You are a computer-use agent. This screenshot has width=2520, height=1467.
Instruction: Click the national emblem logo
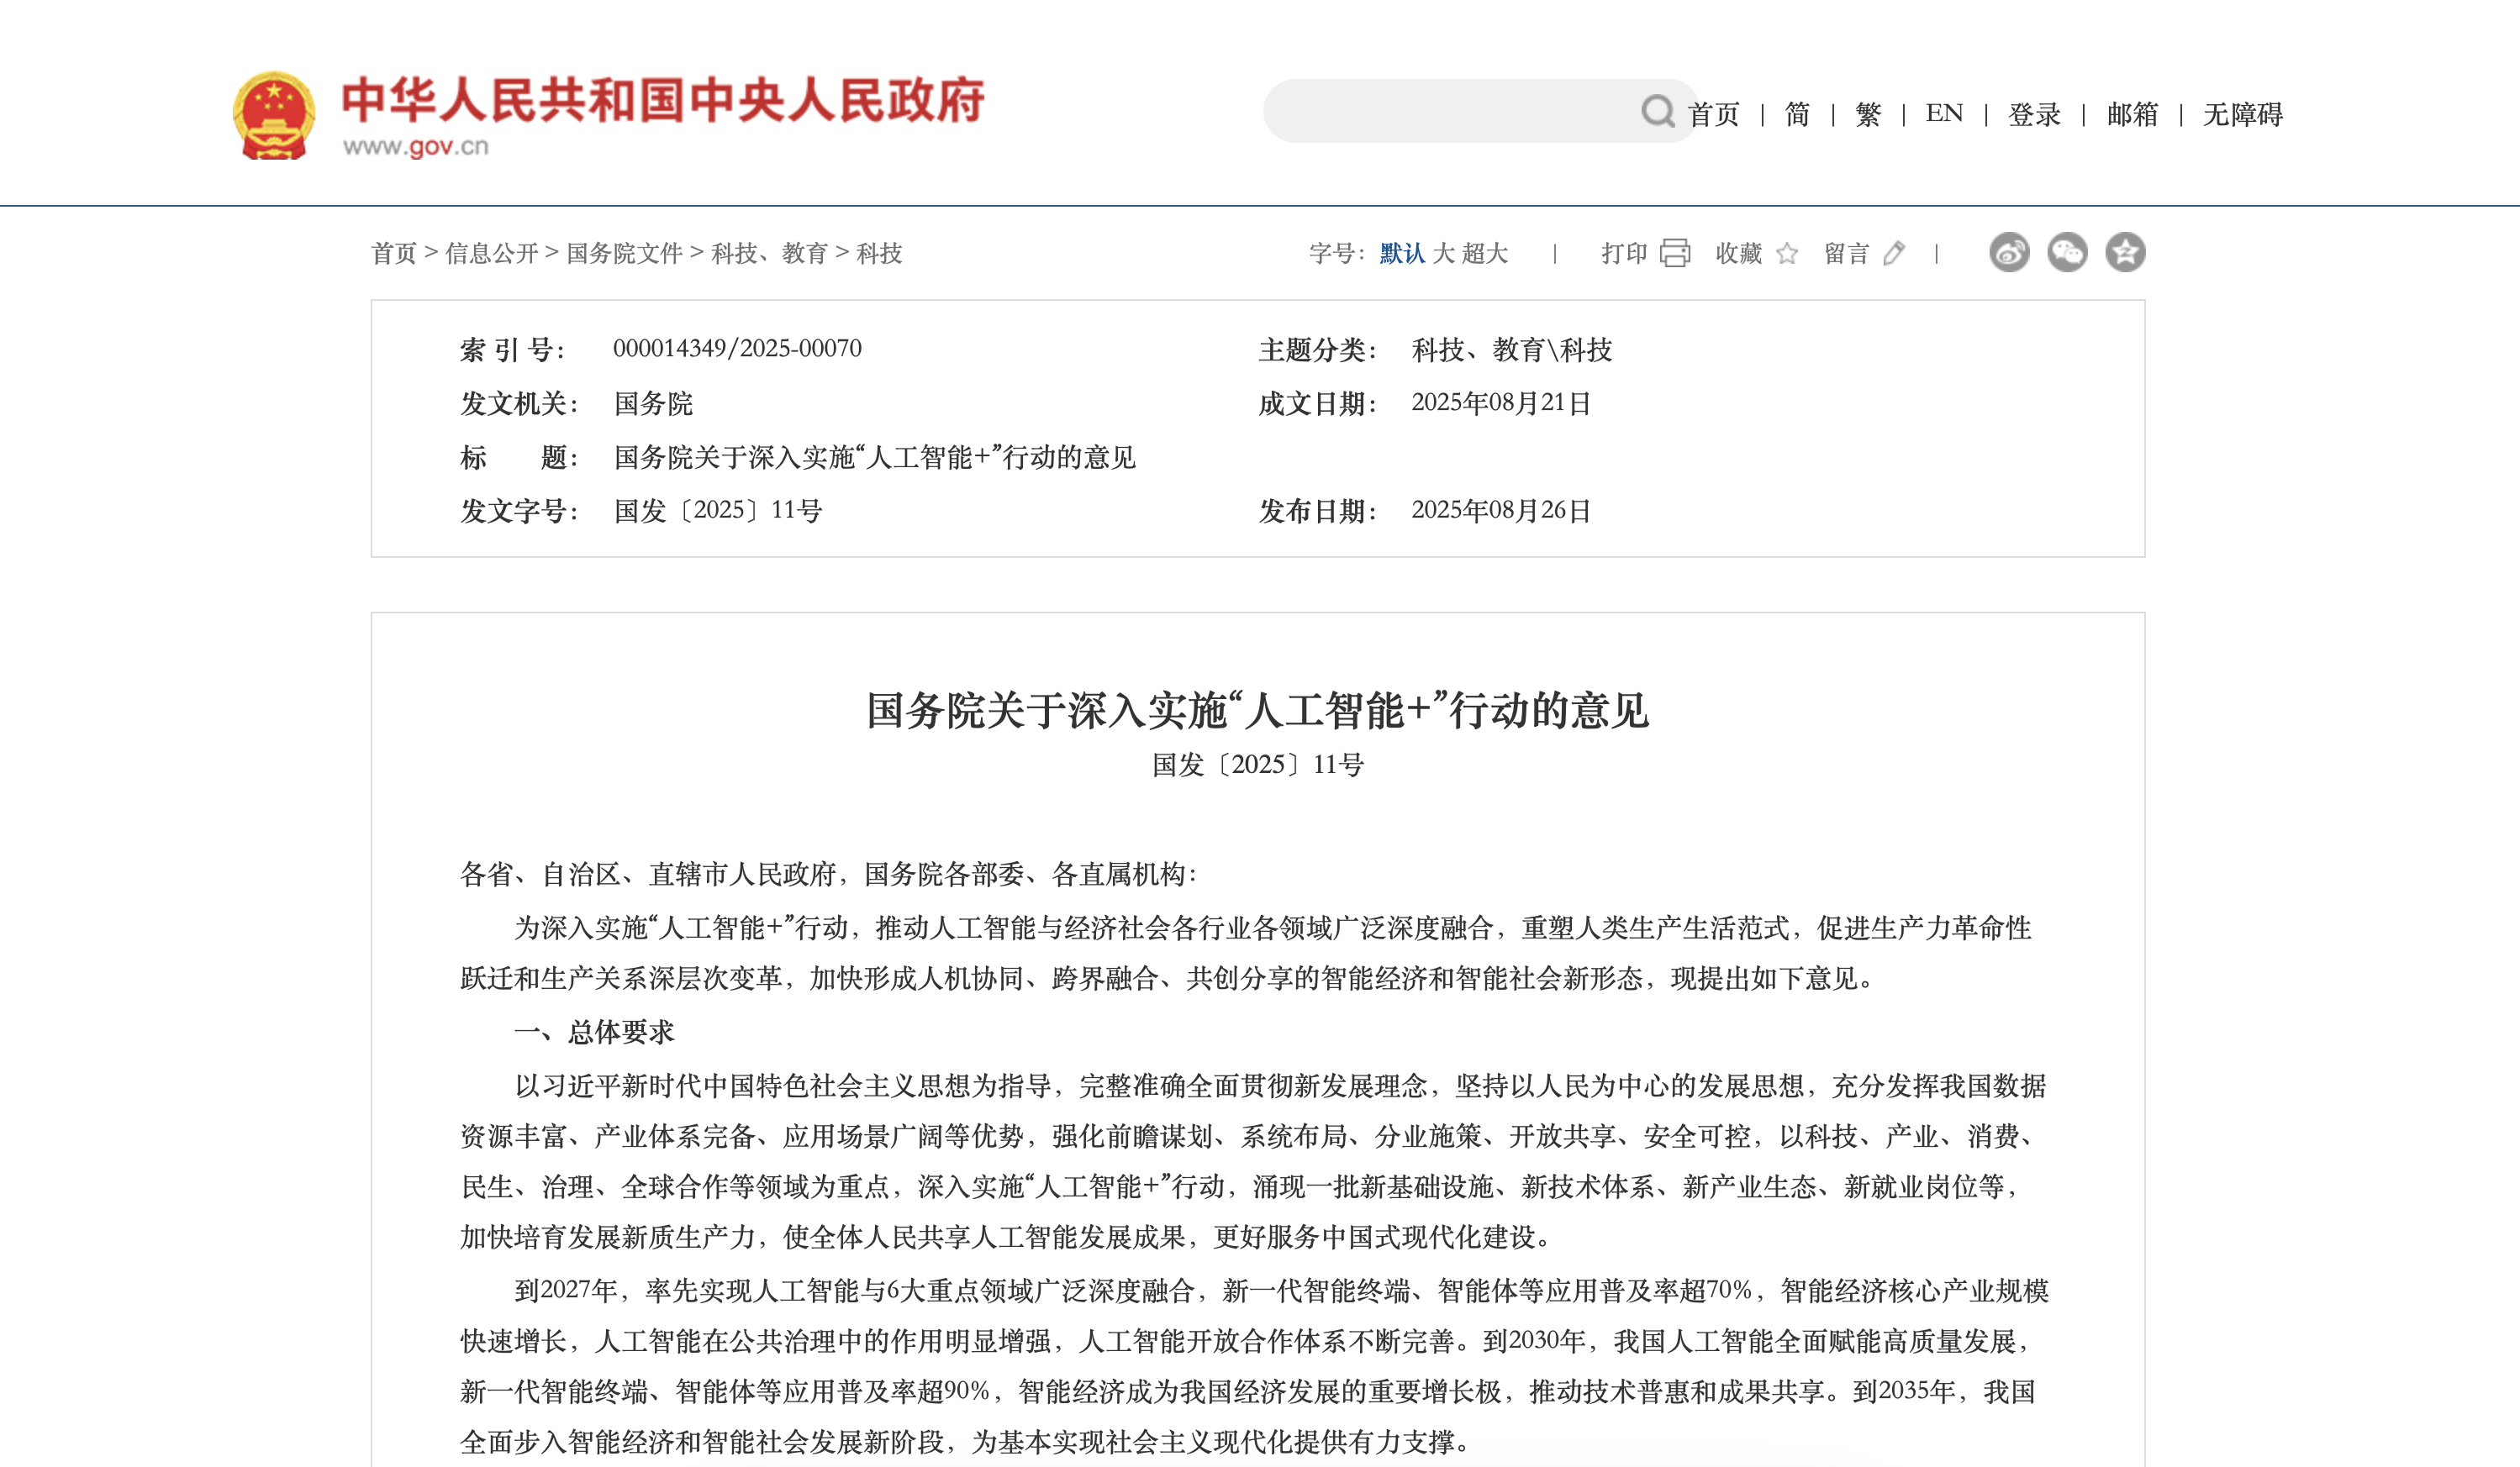(274, 115)
